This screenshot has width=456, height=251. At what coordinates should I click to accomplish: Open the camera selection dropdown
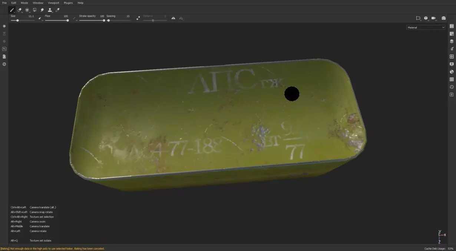[434, 18]
